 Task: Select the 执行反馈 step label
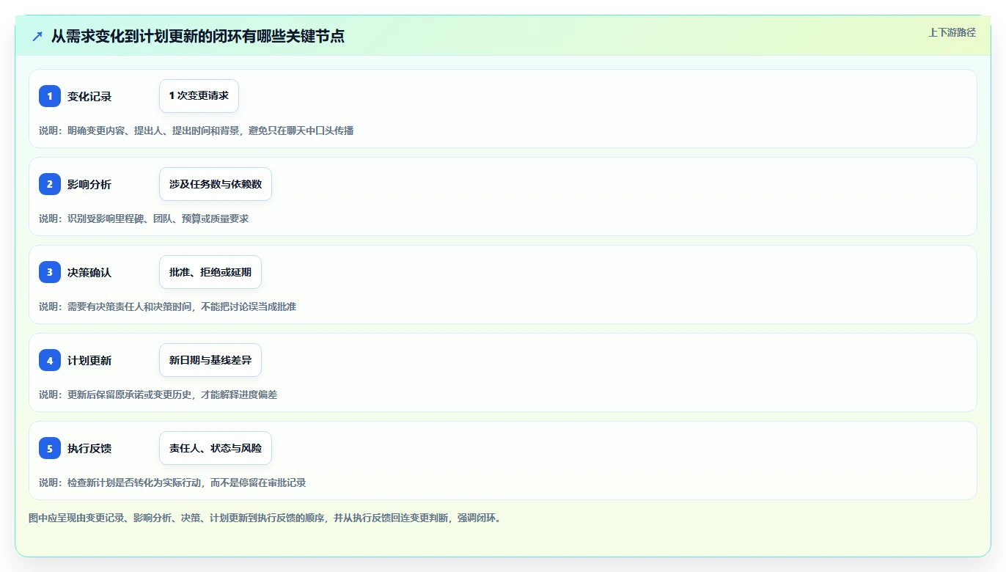click(89, 448)
